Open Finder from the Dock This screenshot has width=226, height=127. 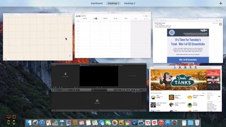[x=29, y=123]
